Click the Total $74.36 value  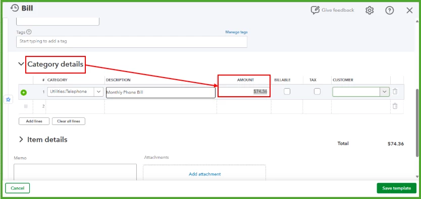395,144
